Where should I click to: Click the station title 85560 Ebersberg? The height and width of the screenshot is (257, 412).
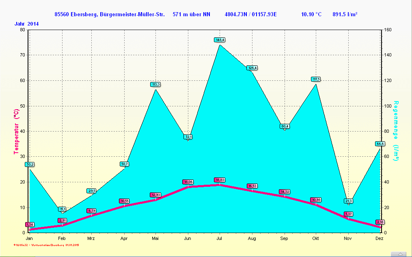point(109,14)
